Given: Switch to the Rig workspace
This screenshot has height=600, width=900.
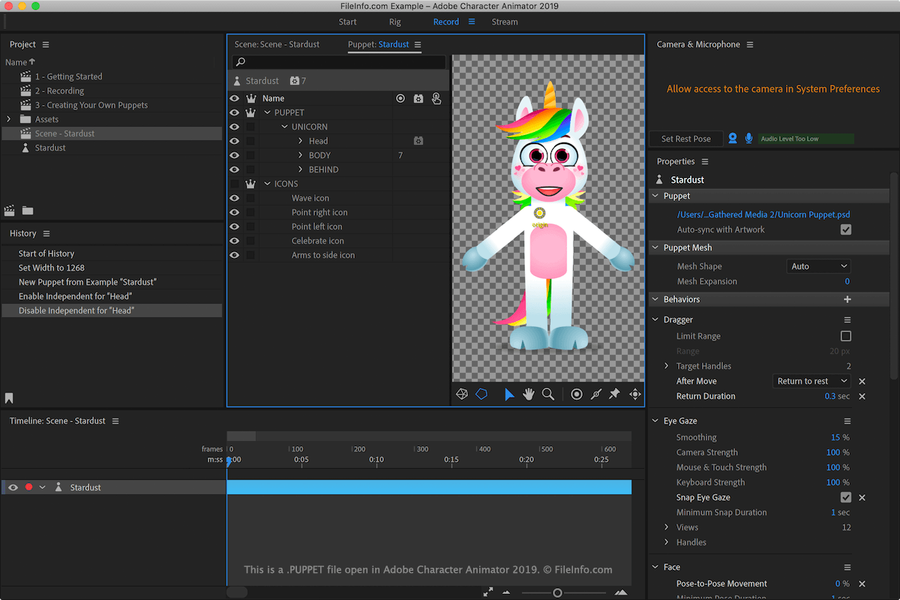Looking at the screenshot, I should point(395,22).
